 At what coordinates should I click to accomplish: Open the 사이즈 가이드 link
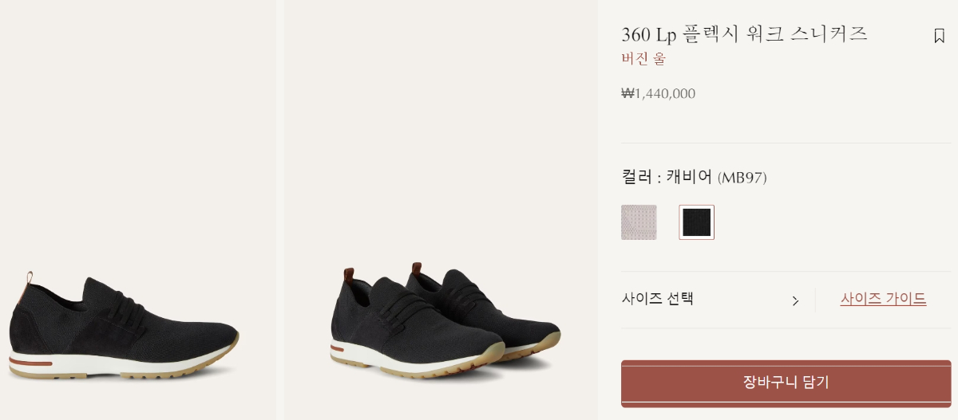pos(883,299)
